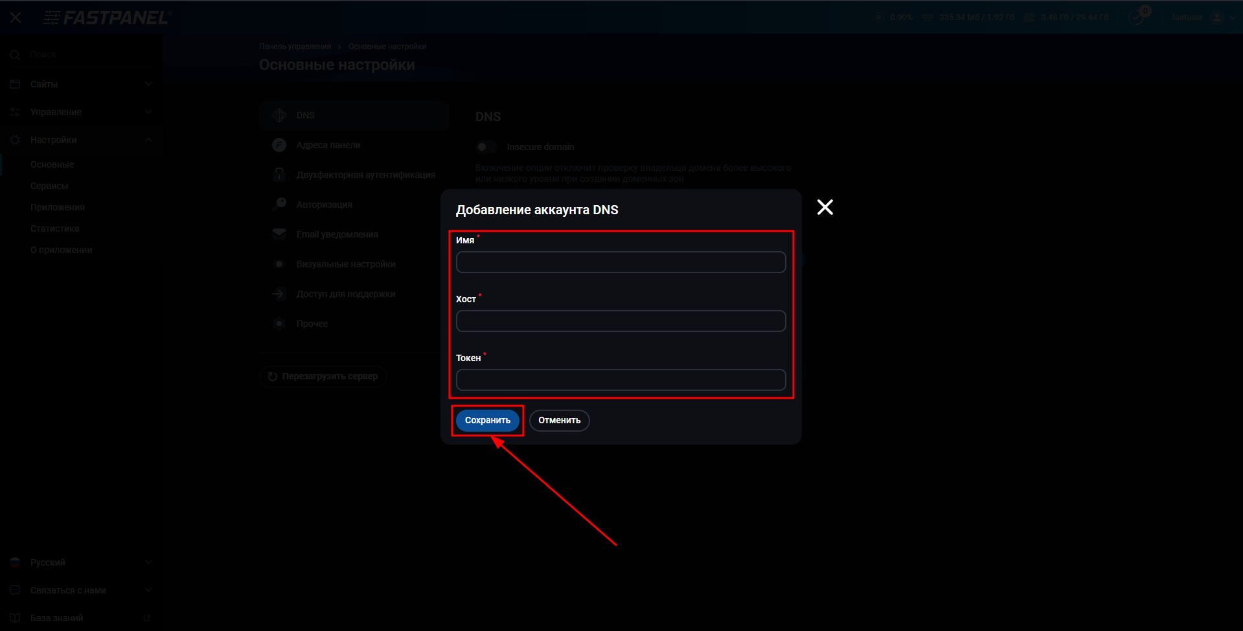1243x631 pixels.
Task: Expand the Управление sidebar section
Action: [x=81, y=112]
